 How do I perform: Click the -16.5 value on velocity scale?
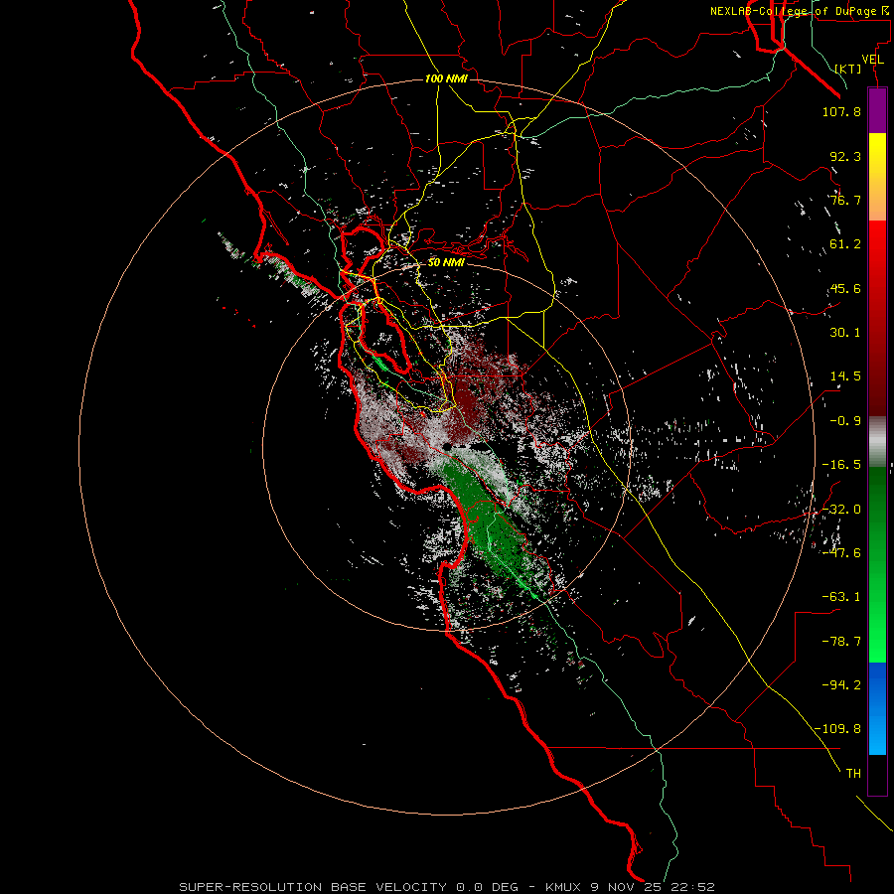coord(841,465)
